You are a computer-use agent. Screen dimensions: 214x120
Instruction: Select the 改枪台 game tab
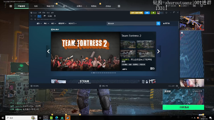tap(108, 6)
